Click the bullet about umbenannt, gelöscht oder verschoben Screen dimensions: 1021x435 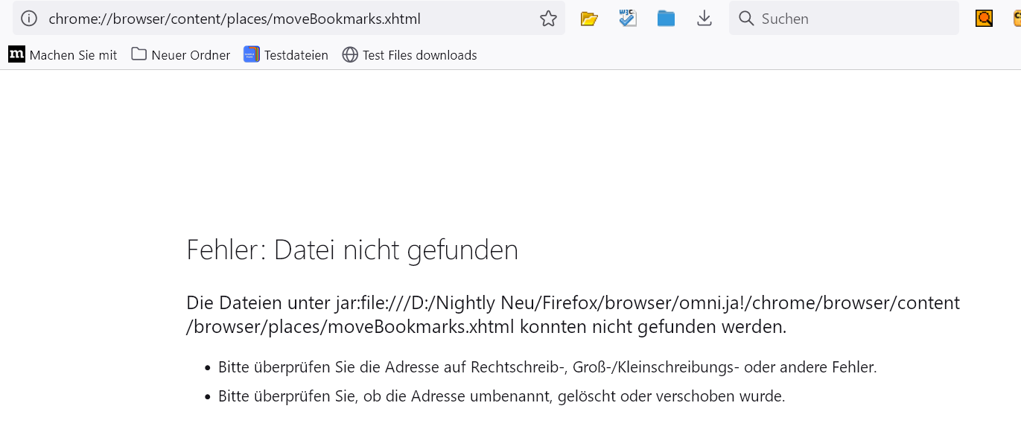pyautogui.click(x=501, y=396)
